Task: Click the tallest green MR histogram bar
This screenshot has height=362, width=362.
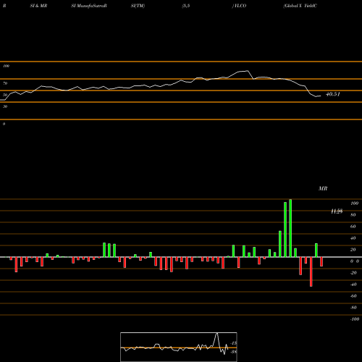Action: point(290,228)
